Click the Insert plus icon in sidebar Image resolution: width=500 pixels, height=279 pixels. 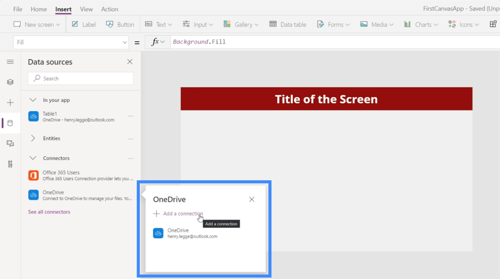10,103
